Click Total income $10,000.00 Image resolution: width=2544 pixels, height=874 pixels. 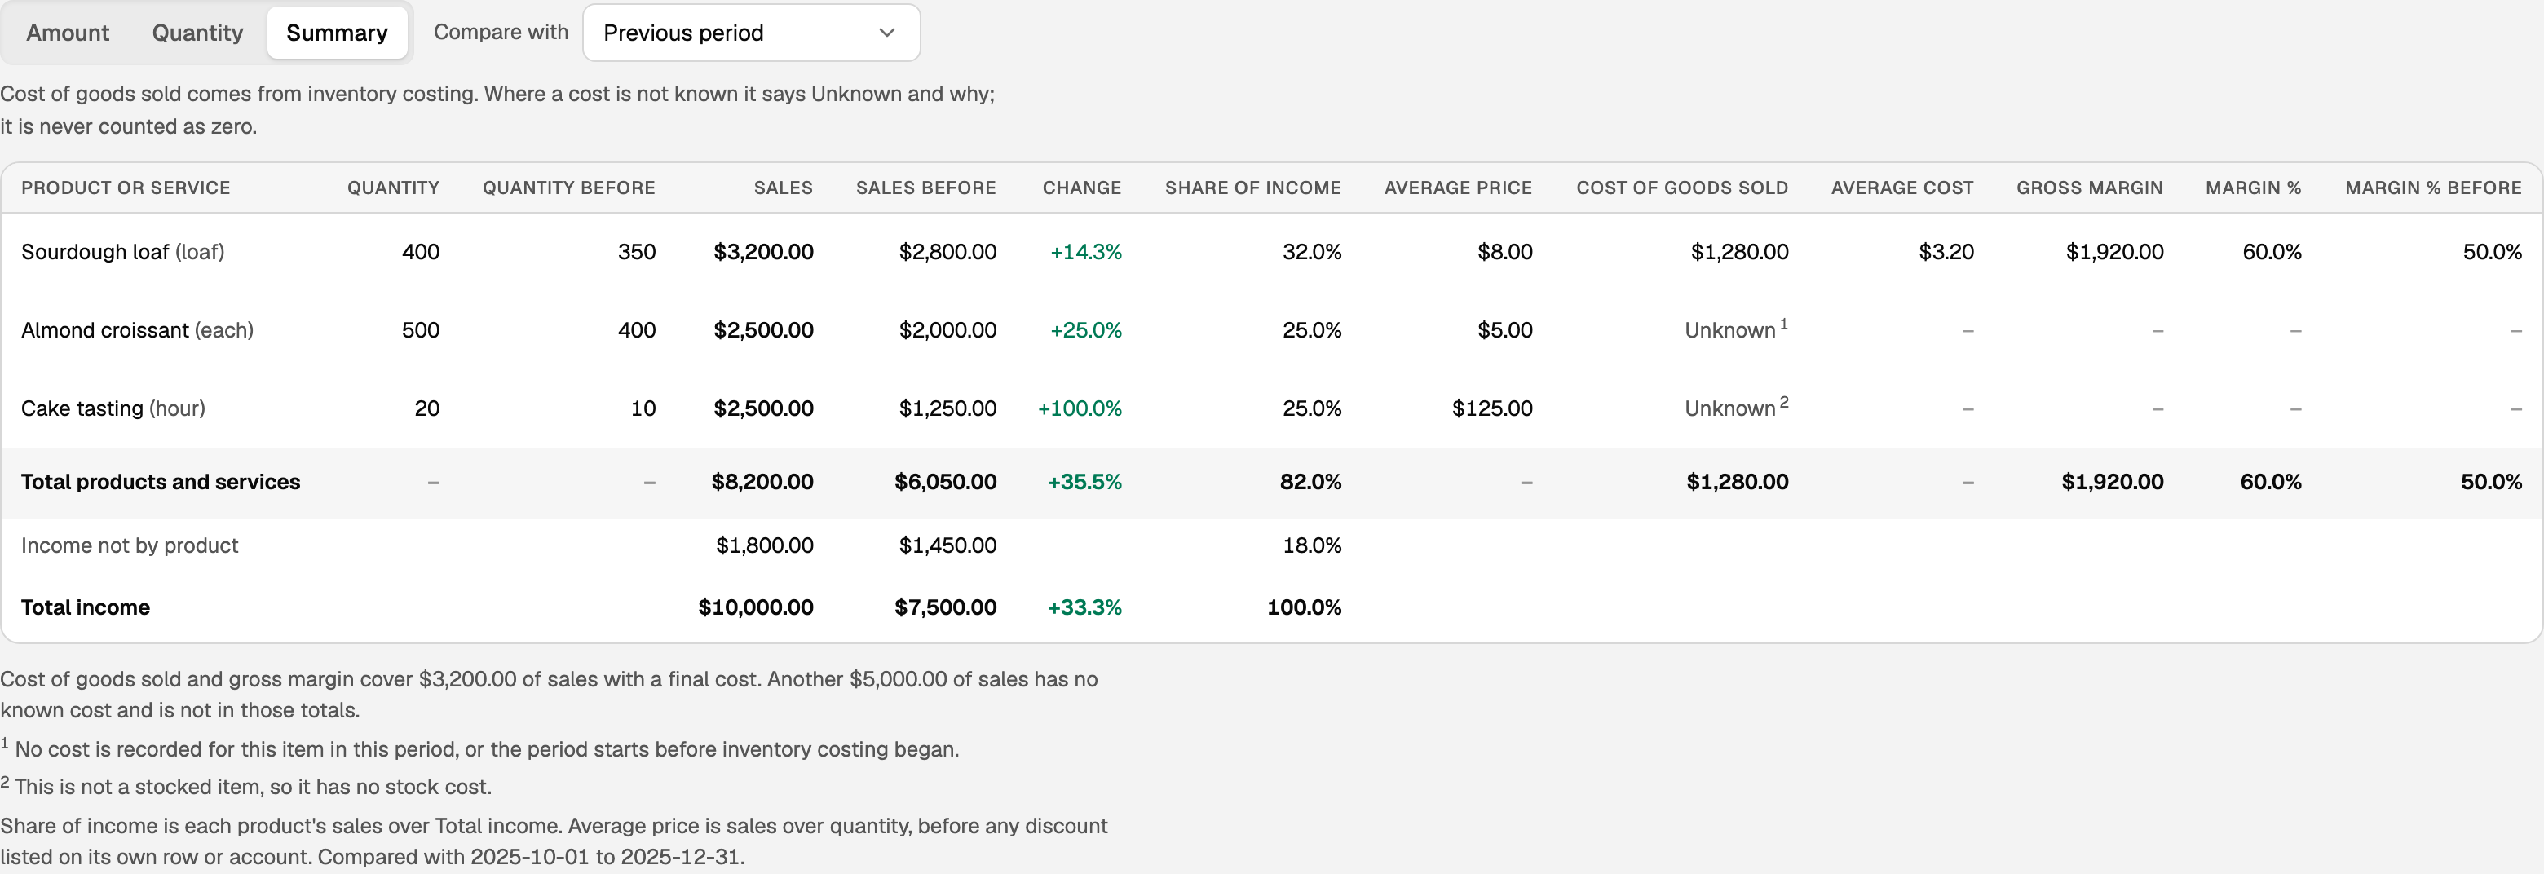pos(756,607)
